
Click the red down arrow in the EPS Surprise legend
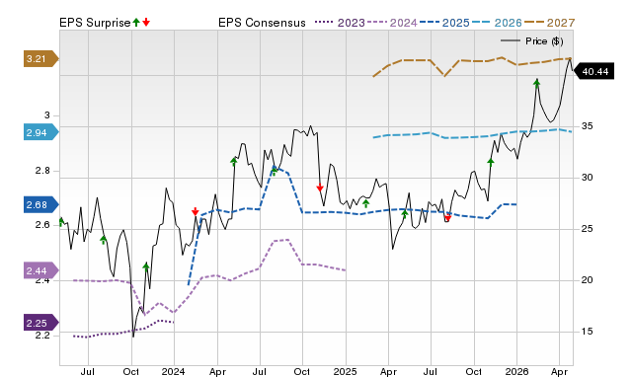(x=146, y=23)
